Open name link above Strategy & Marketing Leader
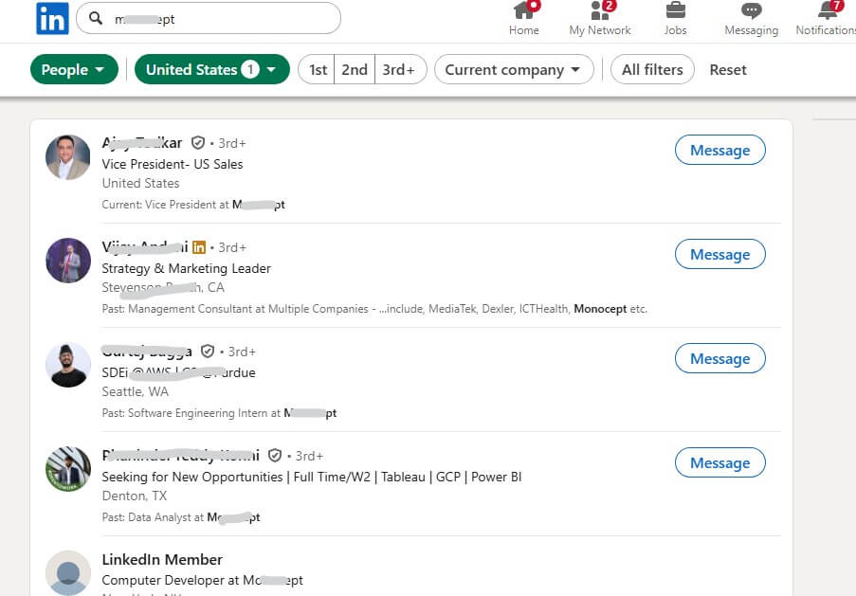Screen dimensions: 856x596 pyautogui.click(x=145, y=247)
